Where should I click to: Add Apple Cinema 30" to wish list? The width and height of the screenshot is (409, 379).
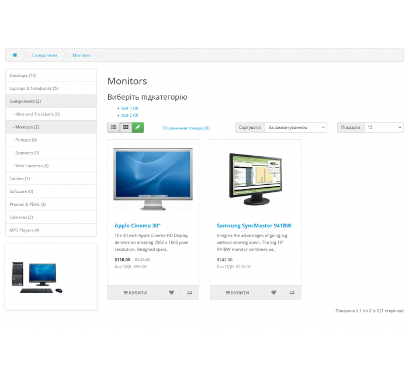(171, 293)
